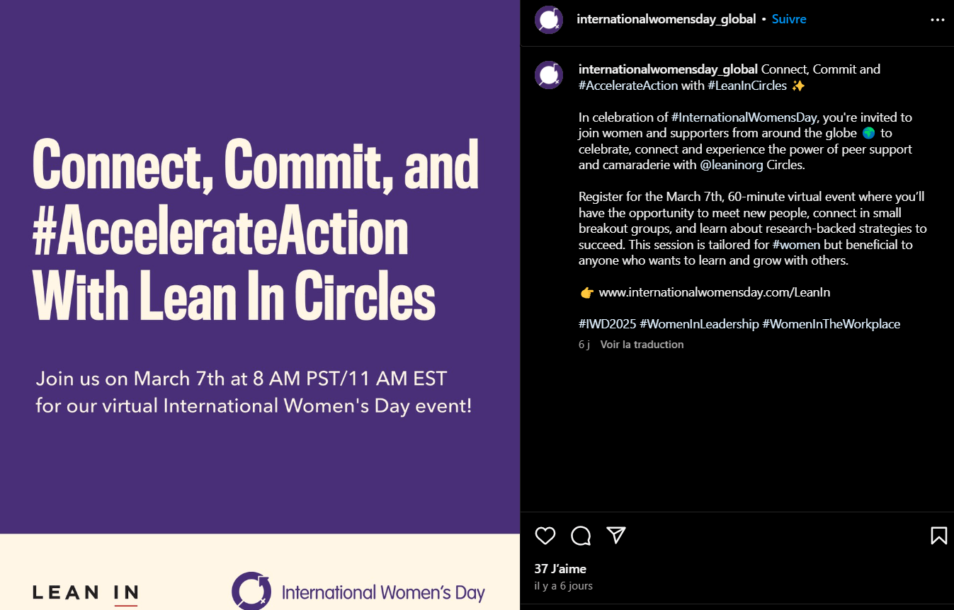Click the paper plane Share icon

click(616, 536)
